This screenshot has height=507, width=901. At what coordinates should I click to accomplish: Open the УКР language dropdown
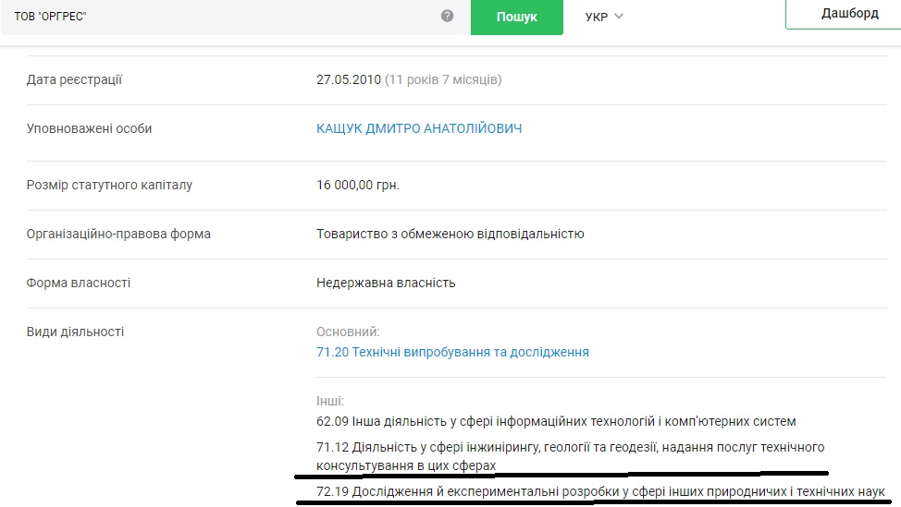tap(605, 17)
